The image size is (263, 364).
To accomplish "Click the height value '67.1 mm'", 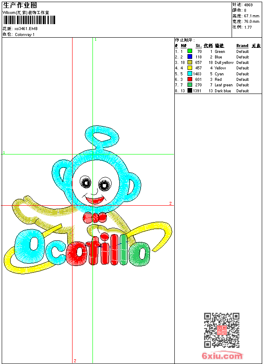I will point(252,16).
